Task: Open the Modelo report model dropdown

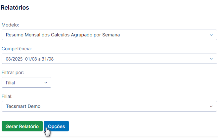Action: [109, 35]
